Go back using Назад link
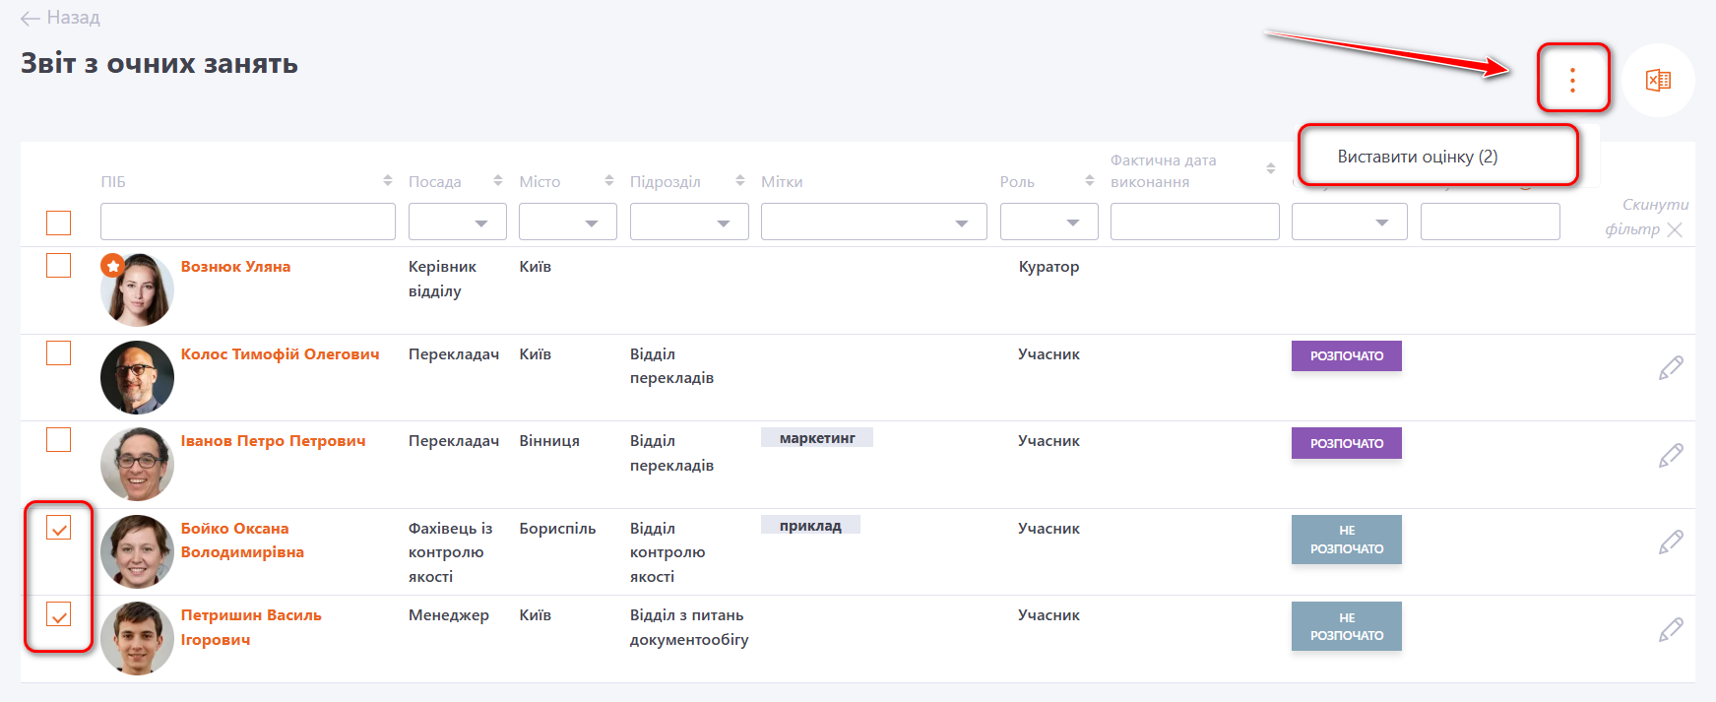This screenshot has height=702, width=1716. point(61,18)
